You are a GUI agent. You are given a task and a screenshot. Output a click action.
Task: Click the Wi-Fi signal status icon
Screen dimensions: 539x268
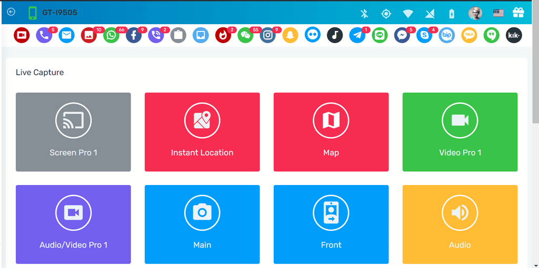pos(408,14)
